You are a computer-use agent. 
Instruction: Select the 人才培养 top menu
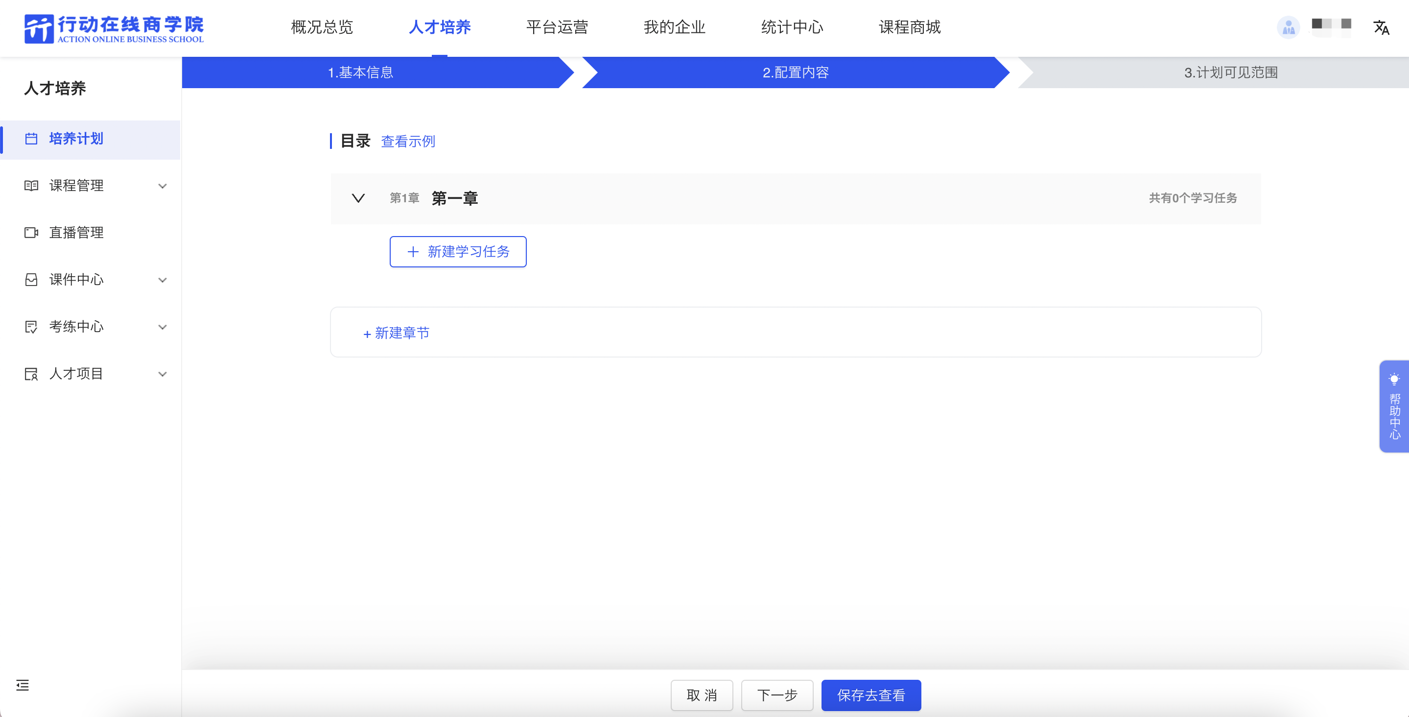click(x=440, y=27)
